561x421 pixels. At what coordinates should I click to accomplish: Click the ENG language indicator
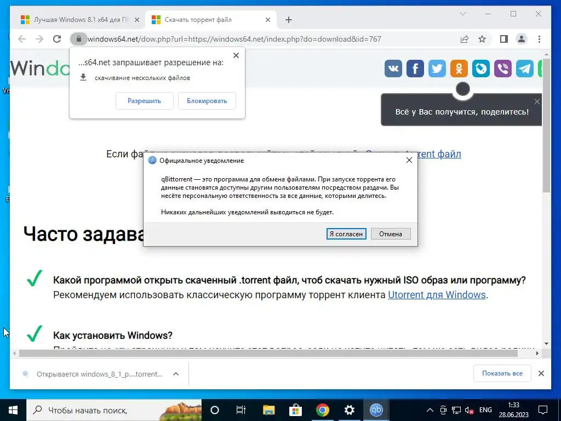(x=485, y=410)
